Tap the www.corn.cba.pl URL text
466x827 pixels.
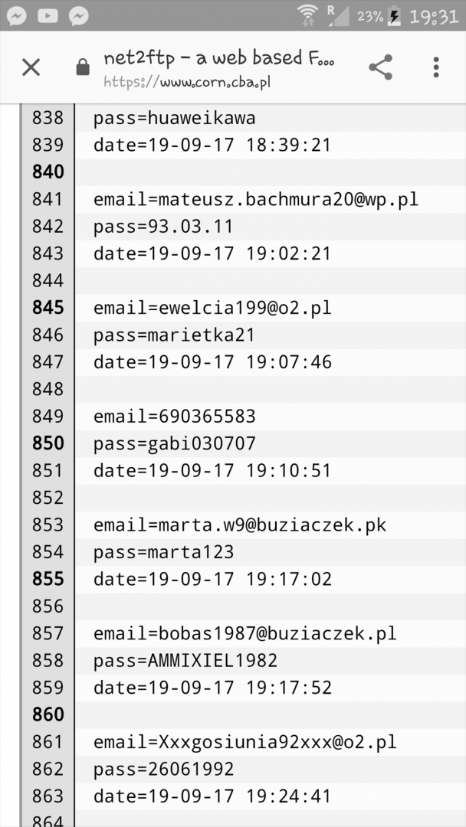(x=187, y=80)
